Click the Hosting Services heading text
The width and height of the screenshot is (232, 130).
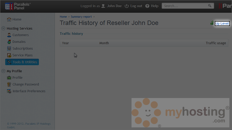coord(20,28)
